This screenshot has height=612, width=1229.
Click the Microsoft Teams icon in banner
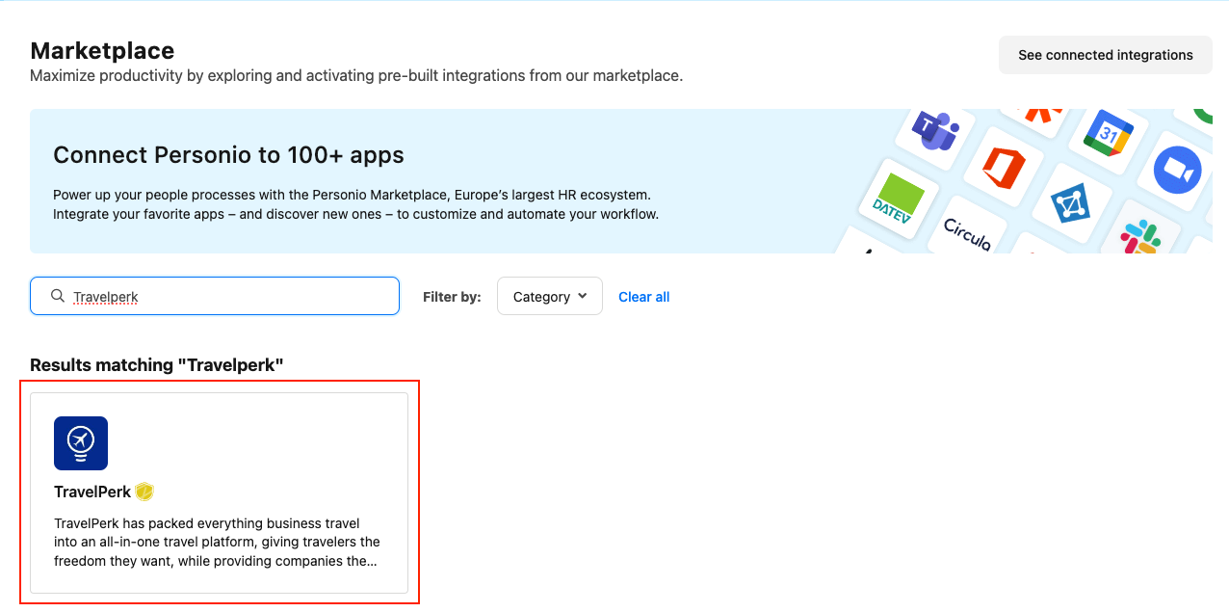934,131
